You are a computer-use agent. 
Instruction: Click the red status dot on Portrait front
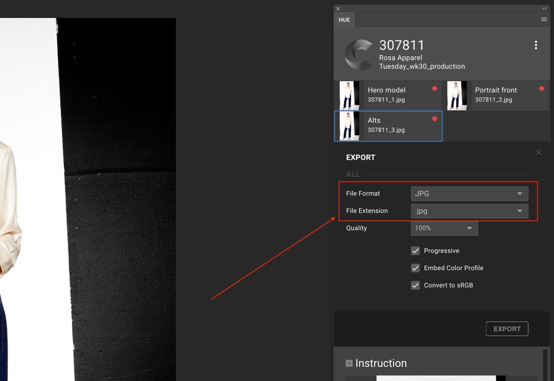[x=542, y=89]
